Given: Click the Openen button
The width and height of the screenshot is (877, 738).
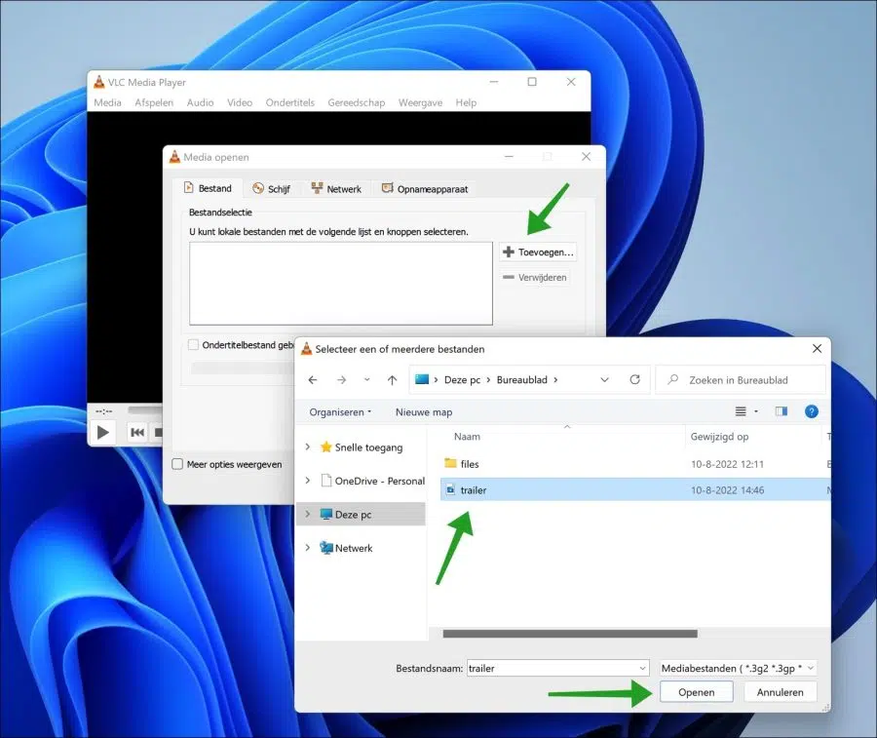Looking at the screenshot, I should (x=697, y=692).
